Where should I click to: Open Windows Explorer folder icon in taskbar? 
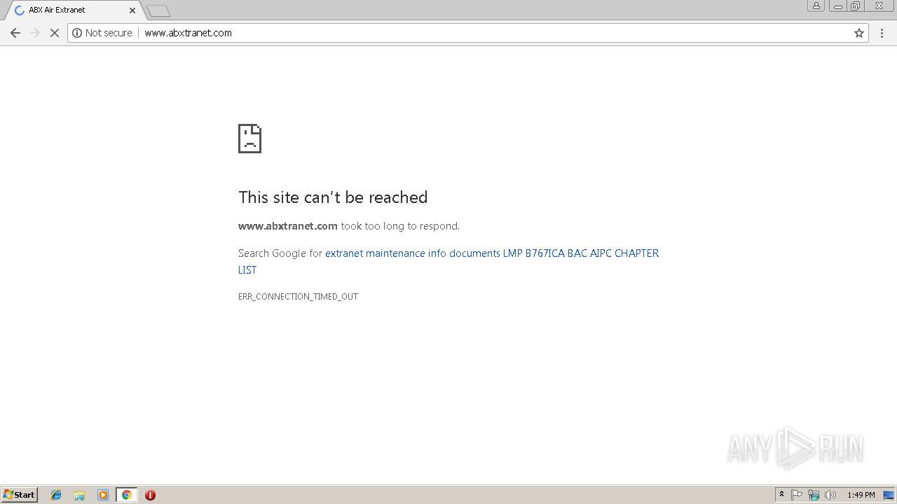pos(79,495)
